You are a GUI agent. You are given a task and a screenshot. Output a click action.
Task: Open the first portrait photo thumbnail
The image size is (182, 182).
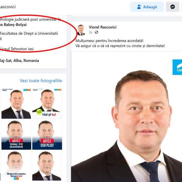pos(16,104)
